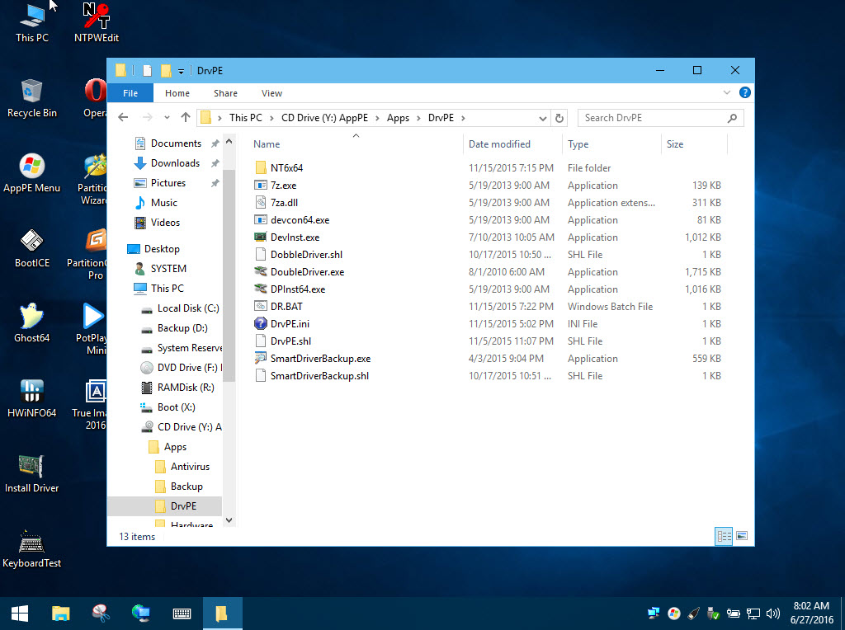Screen dimensions: 845x630
Task: Open This PC desktop icon
Action: pos(32,22)
